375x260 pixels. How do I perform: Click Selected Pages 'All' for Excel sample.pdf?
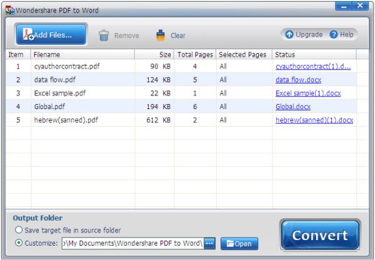click(223, 93)
